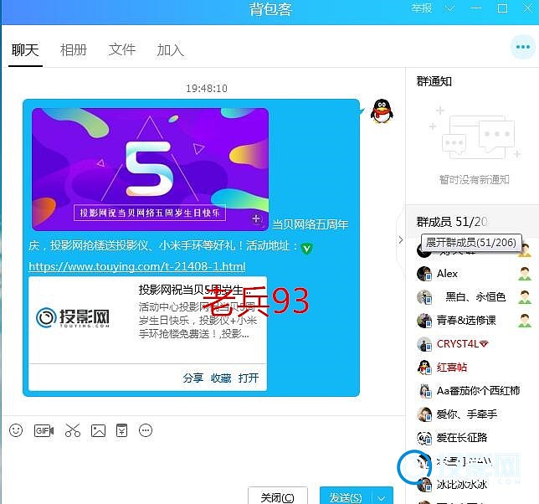Select member name Alex

click(447, 274)
